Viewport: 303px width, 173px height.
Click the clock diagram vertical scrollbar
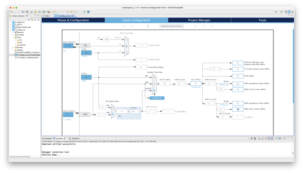(294, 66)
